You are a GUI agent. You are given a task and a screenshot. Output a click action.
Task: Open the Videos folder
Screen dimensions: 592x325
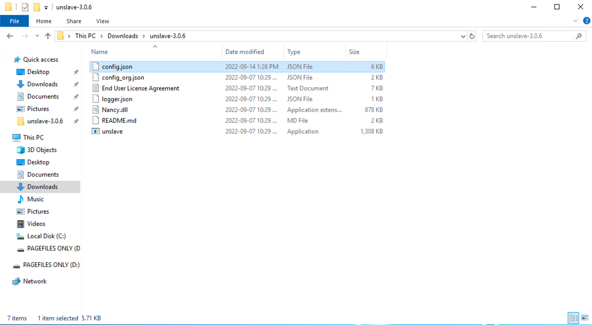[x=36, y=224]
